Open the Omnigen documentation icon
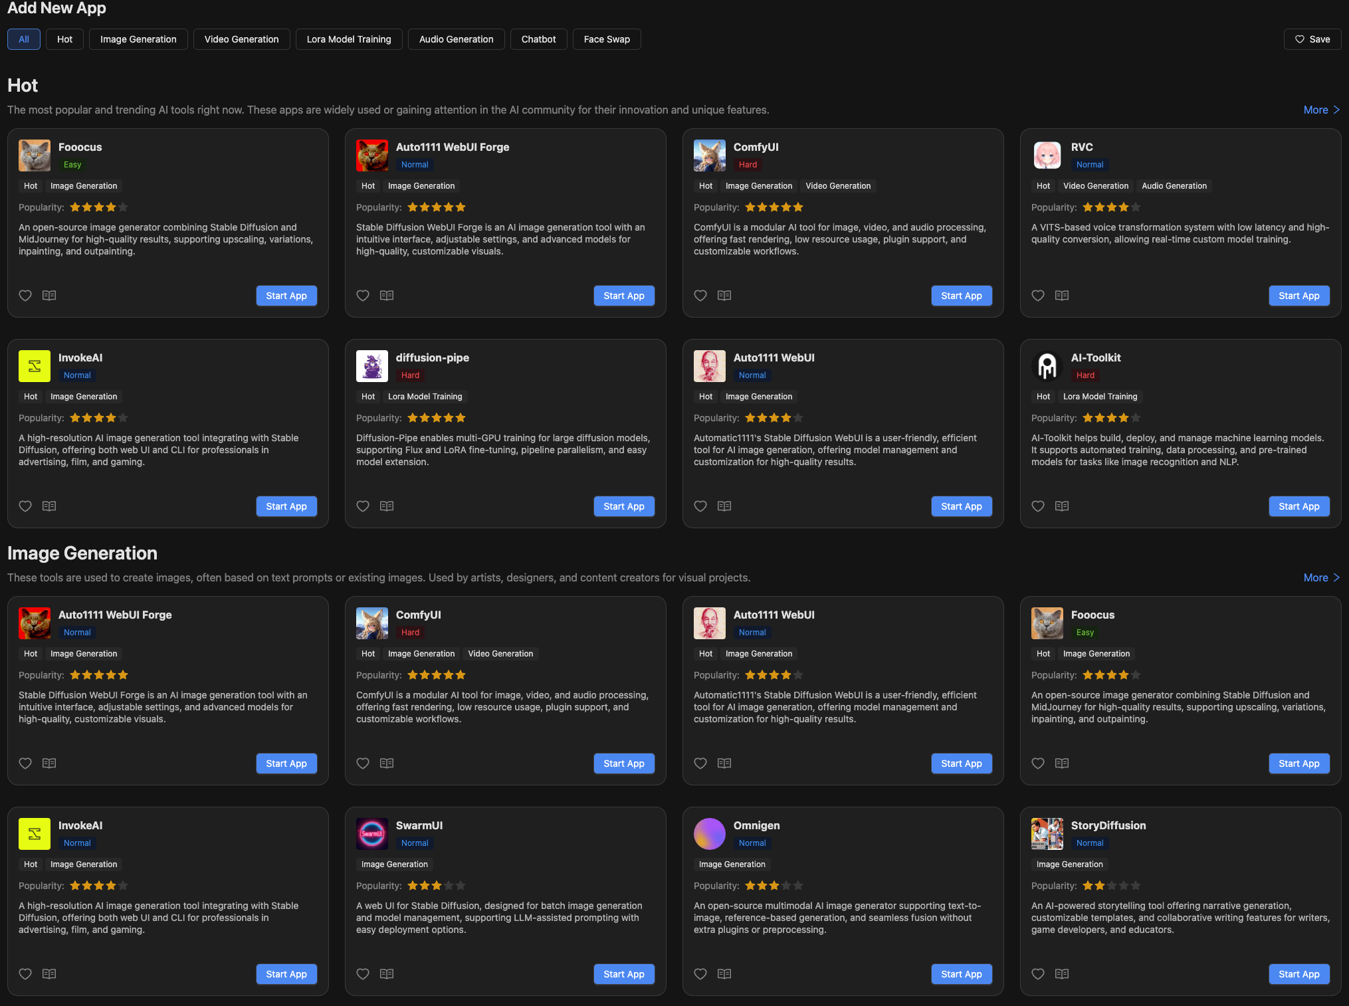Screen dimensions: 1349x1006 (724, 974)
